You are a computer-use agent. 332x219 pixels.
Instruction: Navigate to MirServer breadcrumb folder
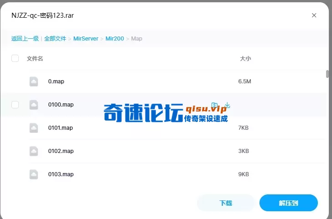[86, 38]
